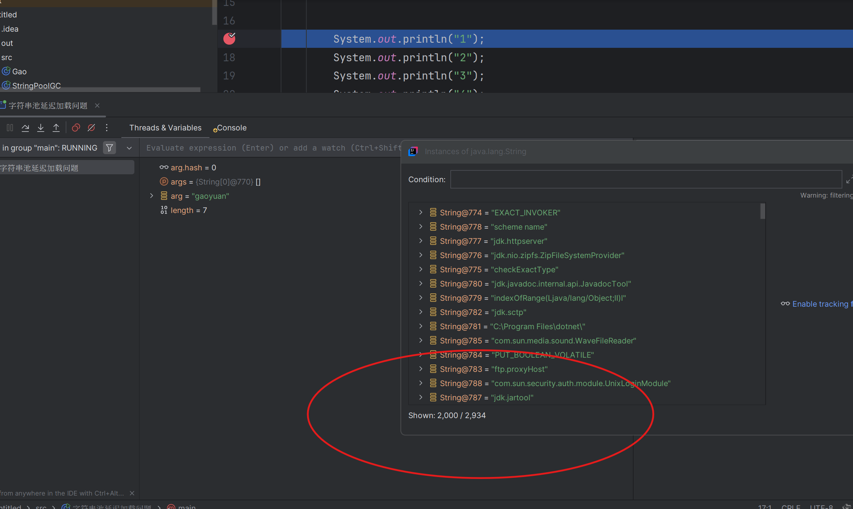Click expand icon beside Condition field
The width and height of the screenshot is (853, 509).
(x=849, y=180)
